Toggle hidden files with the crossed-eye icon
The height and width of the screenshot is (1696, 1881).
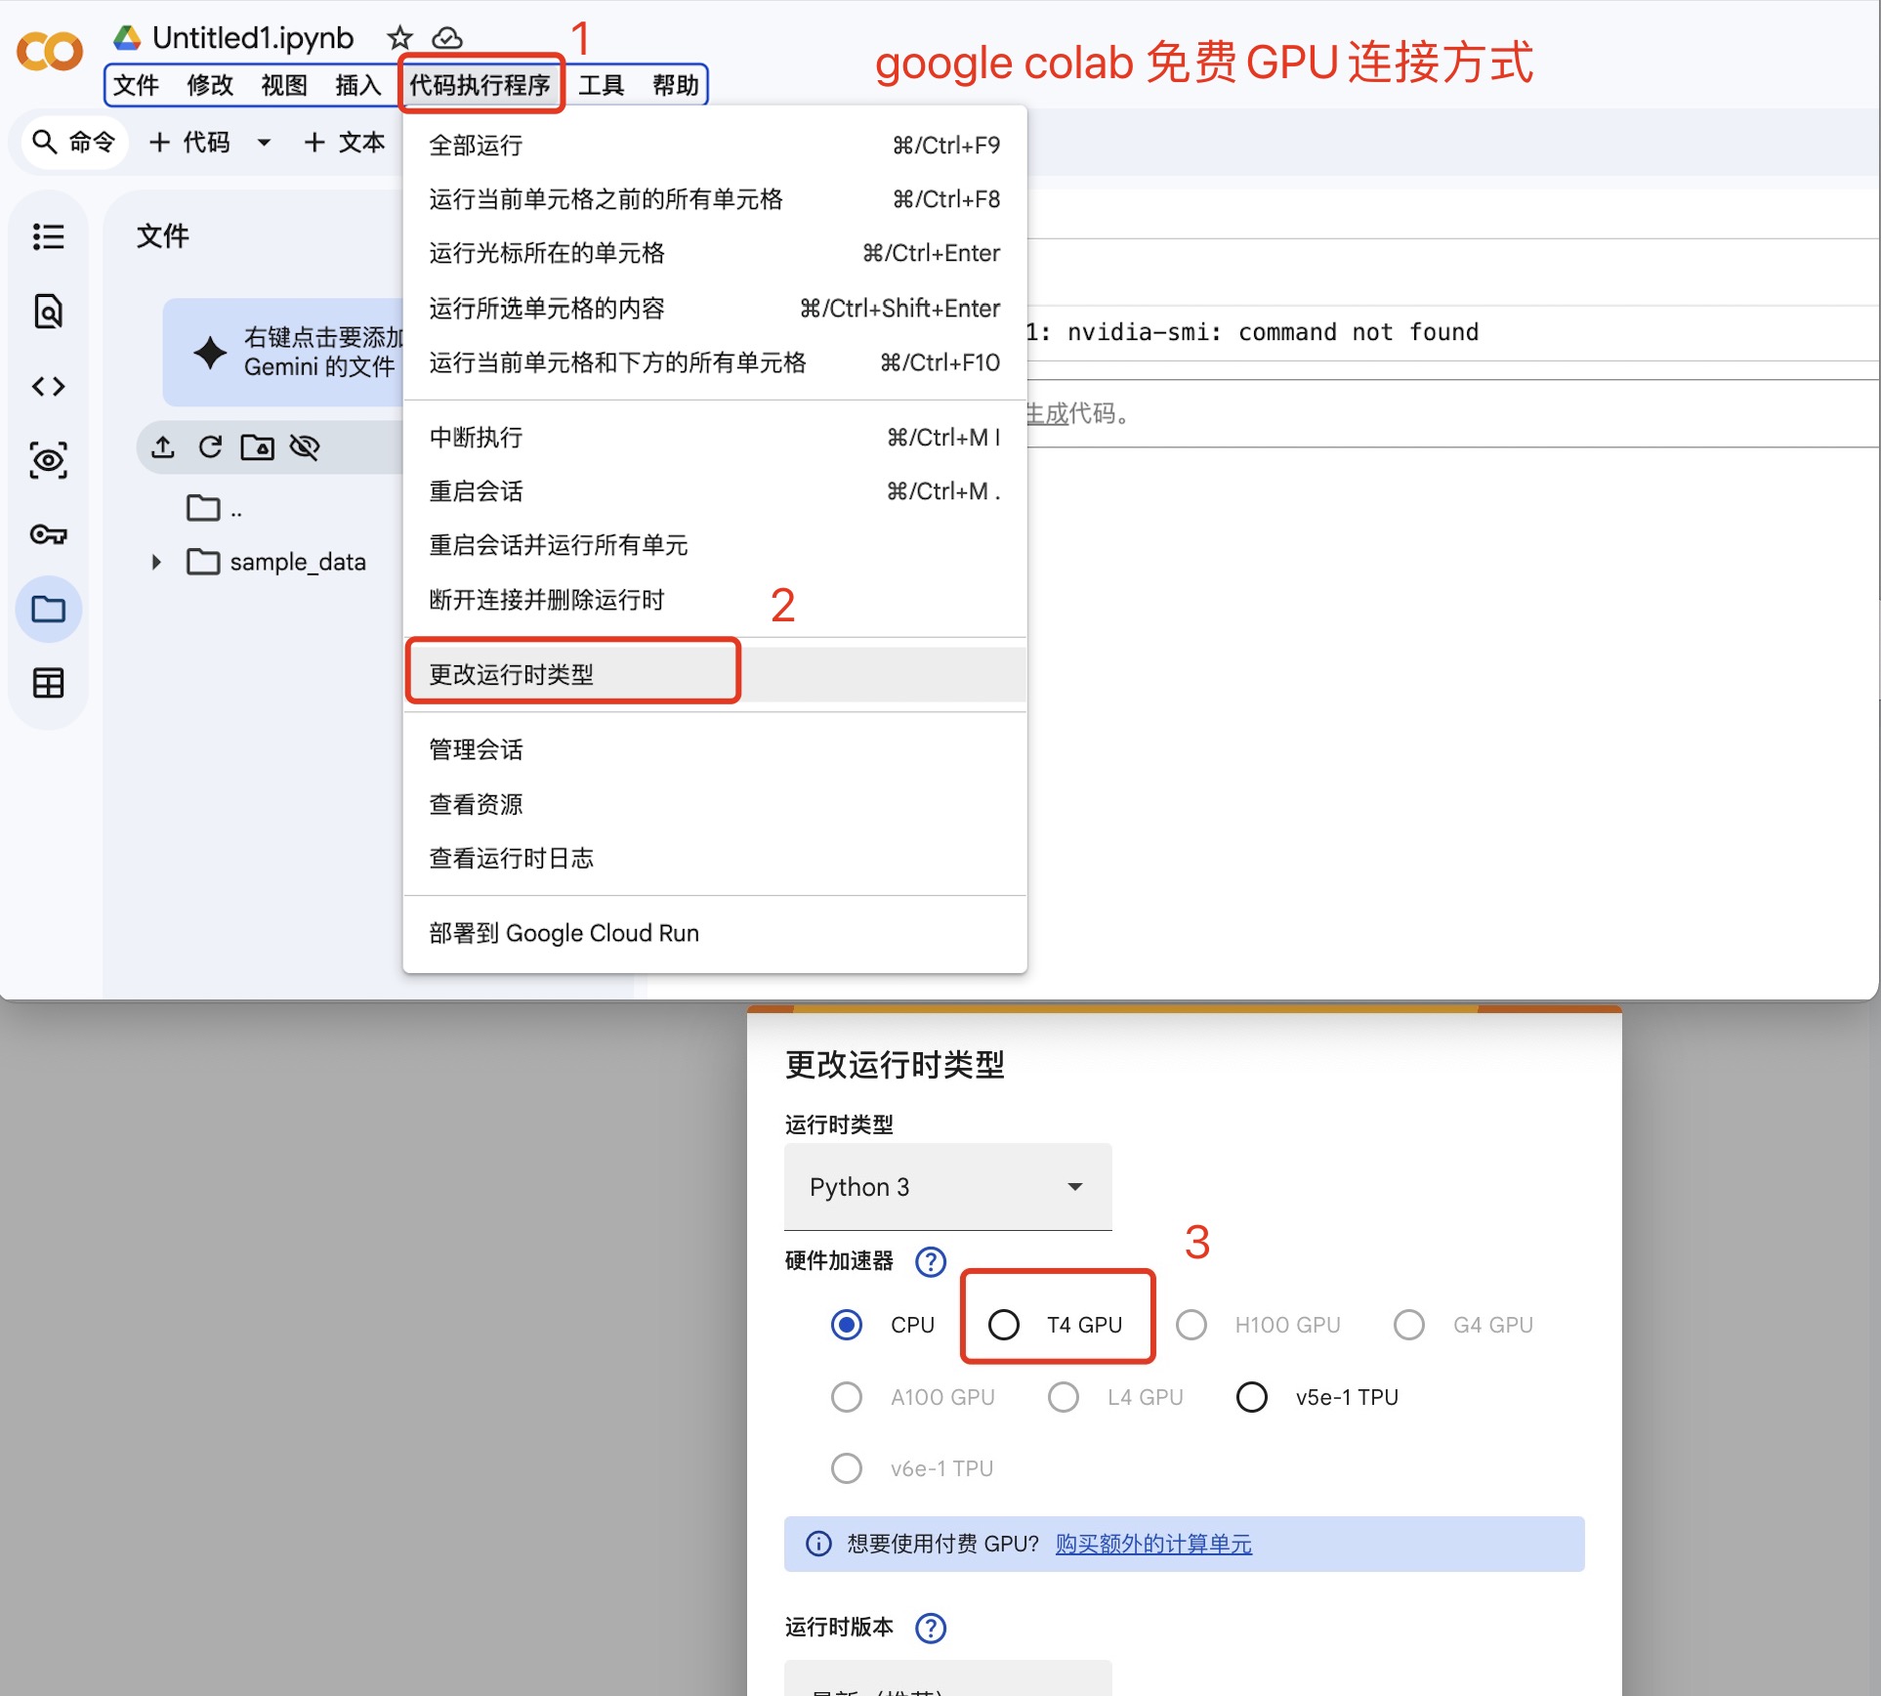tap(305, 447)
